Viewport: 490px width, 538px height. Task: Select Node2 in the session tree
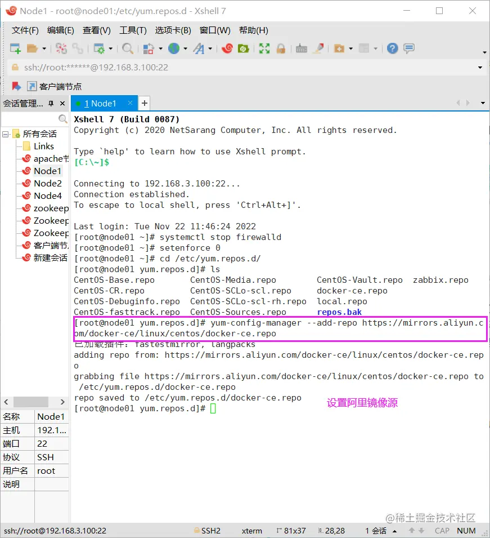48,184
